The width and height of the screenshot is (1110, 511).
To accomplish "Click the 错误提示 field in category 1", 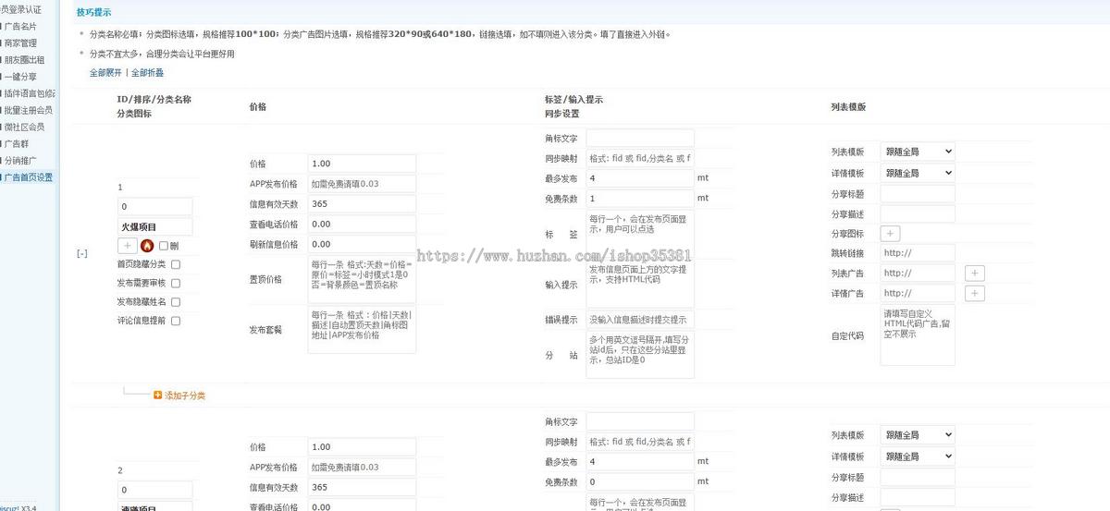I will 640,320.
